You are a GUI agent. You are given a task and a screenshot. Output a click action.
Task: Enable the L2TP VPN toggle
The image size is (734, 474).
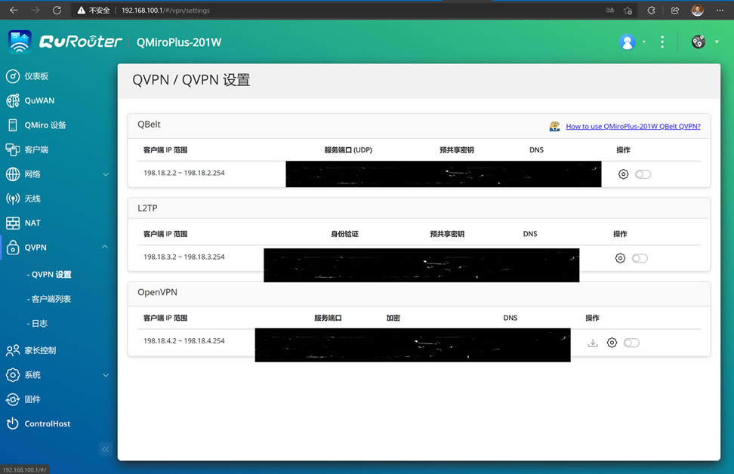[640, 258]
